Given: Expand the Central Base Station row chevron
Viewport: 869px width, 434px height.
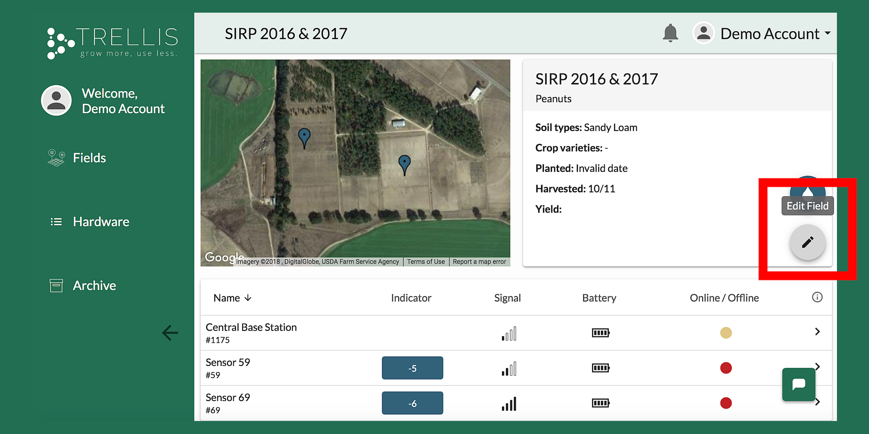Looking at the screenshot, I should (817, 332).
